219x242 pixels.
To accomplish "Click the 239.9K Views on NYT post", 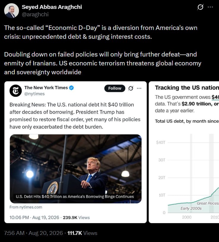I will click(76, 217).
